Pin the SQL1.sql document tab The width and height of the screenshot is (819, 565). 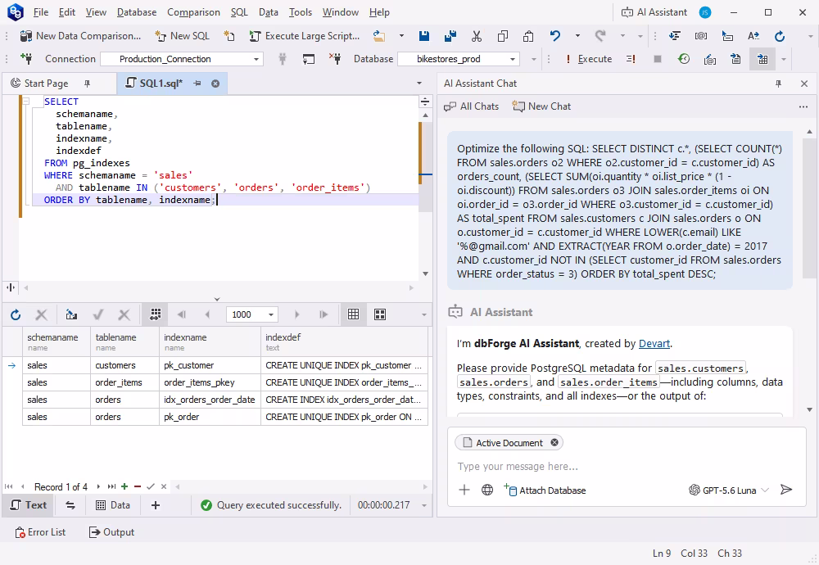coord(197,84)
